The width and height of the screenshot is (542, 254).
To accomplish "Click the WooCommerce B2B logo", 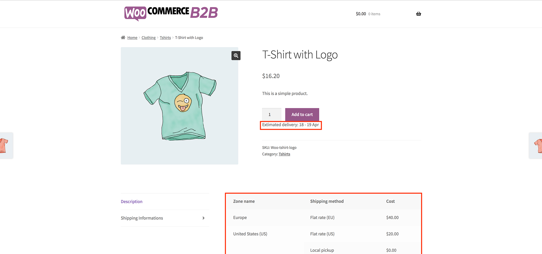I will pyautogui.click(x=171, y=13).
